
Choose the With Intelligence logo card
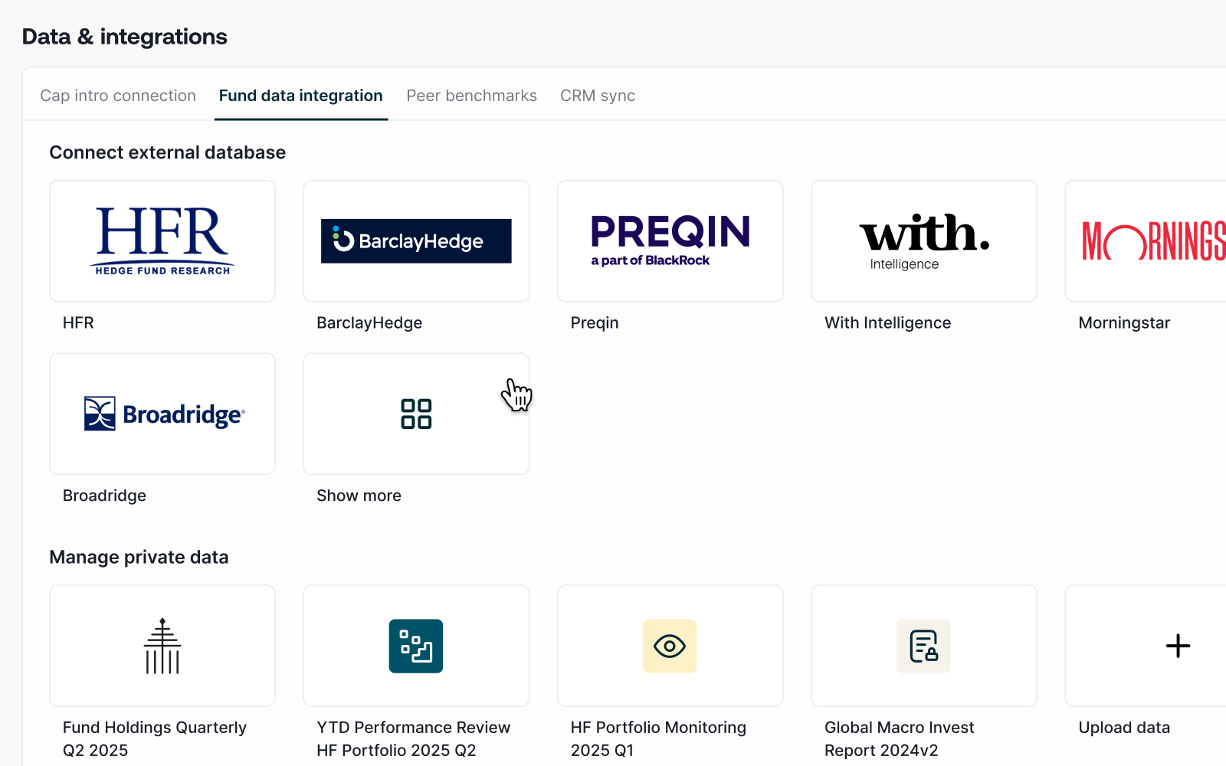[x=923, y=241]
